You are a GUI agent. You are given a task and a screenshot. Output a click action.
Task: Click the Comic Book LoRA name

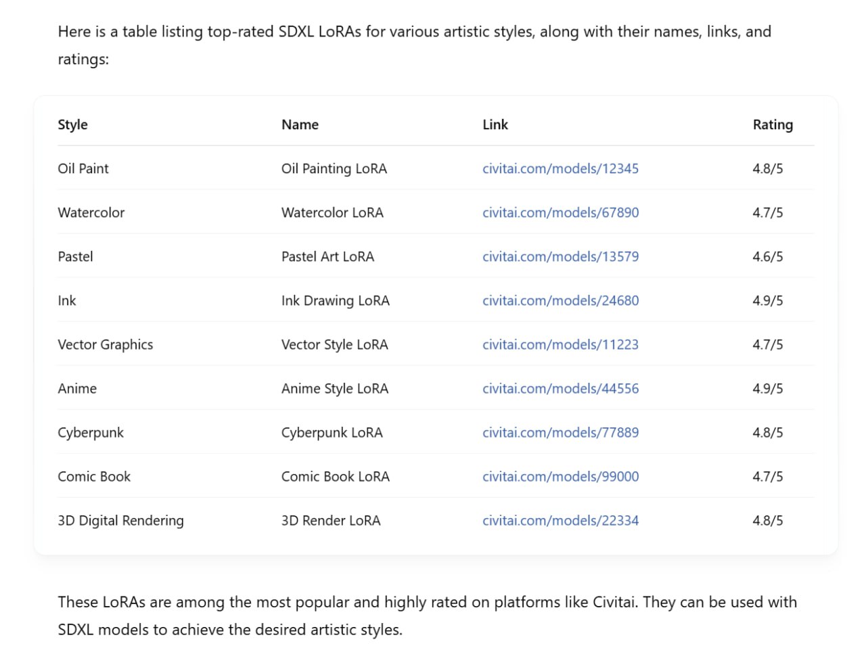click(x=336, y=476)
